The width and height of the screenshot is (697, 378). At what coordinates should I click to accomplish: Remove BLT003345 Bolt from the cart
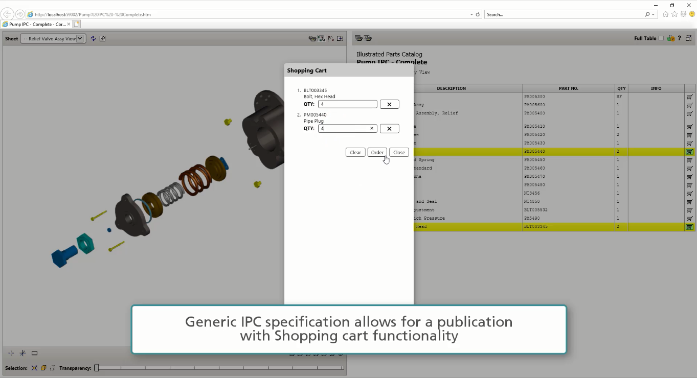389,104
